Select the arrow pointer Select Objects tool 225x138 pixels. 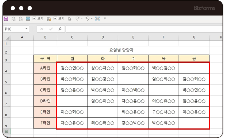[x=70, y=19]
